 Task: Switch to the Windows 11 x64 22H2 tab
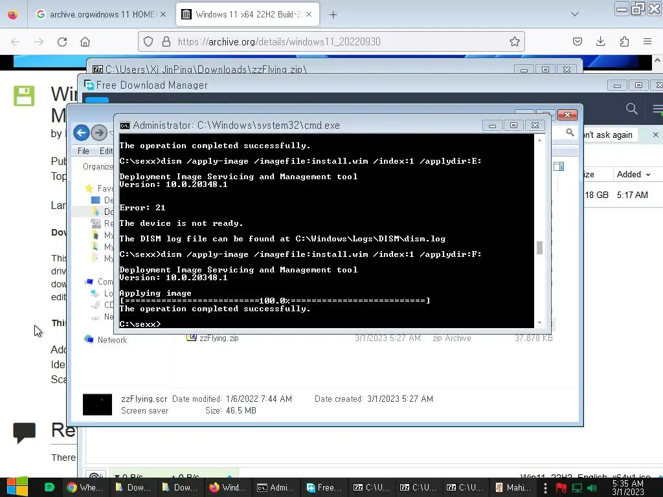coord(247,14)
